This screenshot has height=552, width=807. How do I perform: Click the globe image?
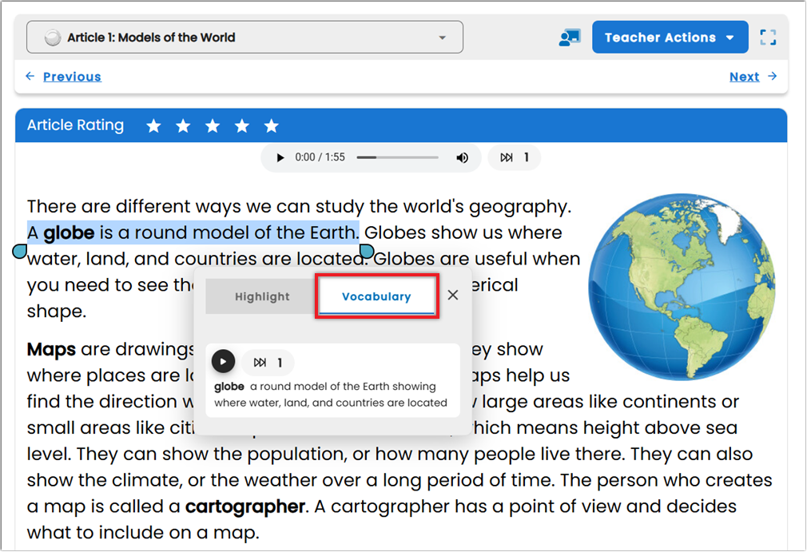(682, 287)
